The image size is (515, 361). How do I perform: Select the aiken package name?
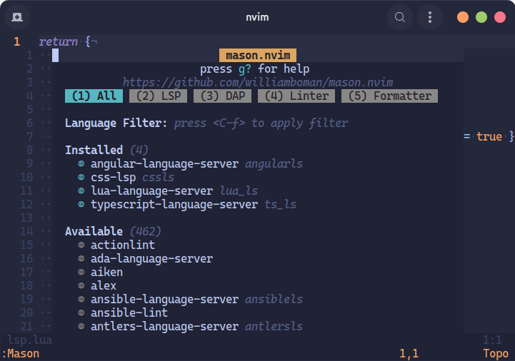(x=106, y=272)
